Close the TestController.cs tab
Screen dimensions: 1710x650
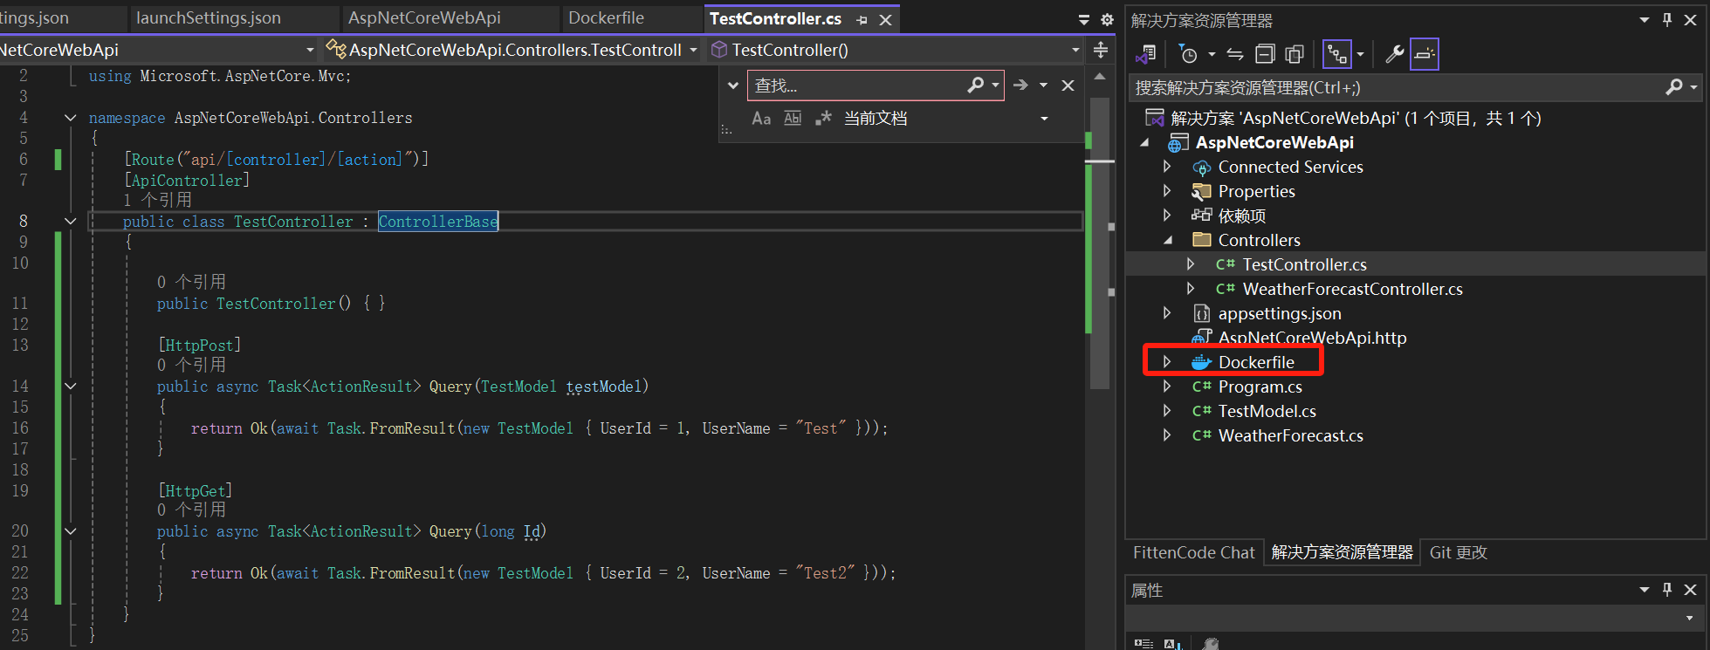point(885,19)
